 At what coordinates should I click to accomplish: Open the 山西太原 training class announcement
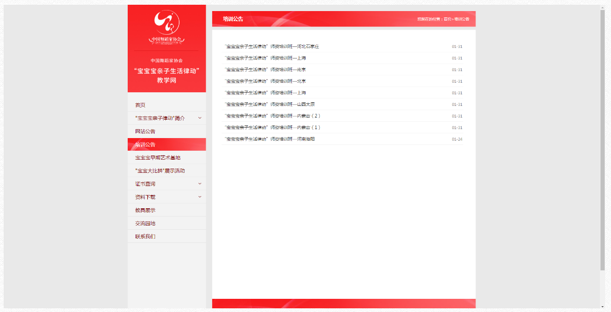tap(270, 104)
